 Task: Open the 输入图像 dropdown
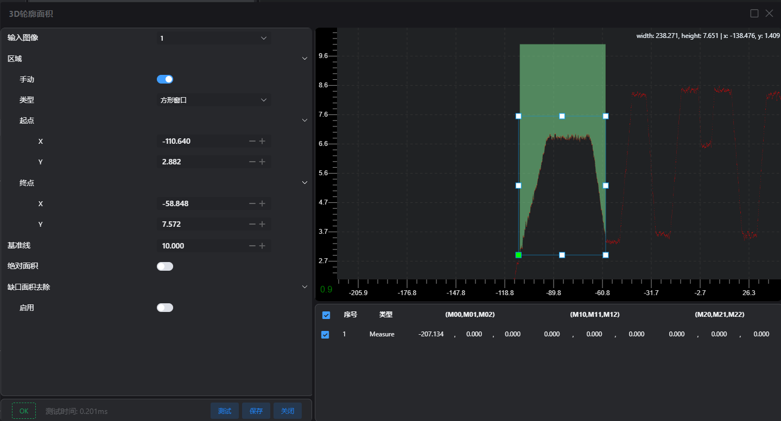tap(214, 38)
